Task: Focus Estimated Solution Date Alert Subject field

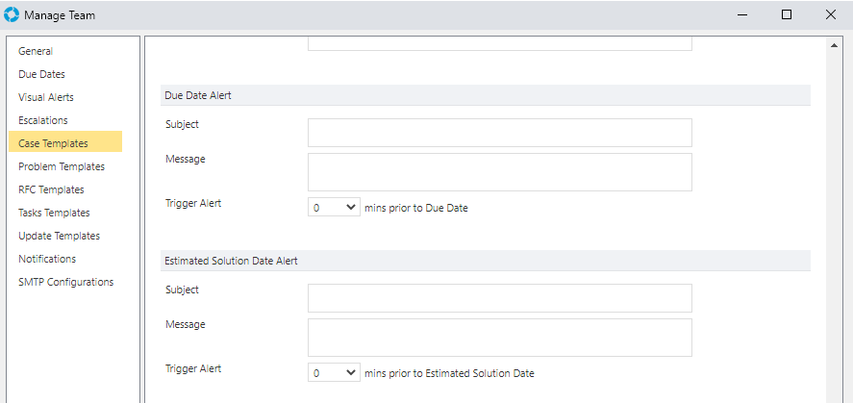Action: click(500, 298)
